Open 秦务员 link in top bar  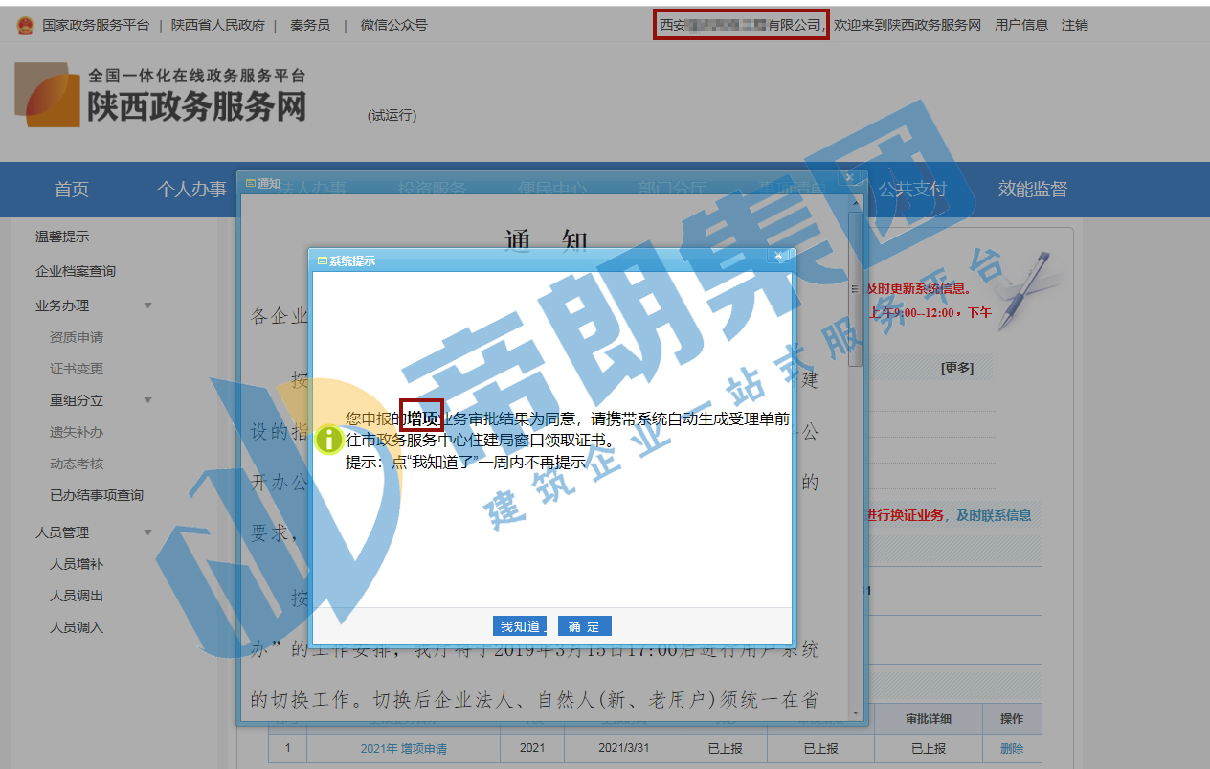(310, 25)
